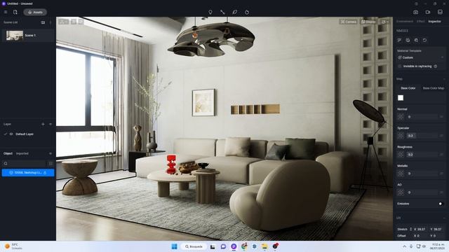Toggle the Emissive switch
The width and height of the screenshot is (449, 252).
coord(441,204)
